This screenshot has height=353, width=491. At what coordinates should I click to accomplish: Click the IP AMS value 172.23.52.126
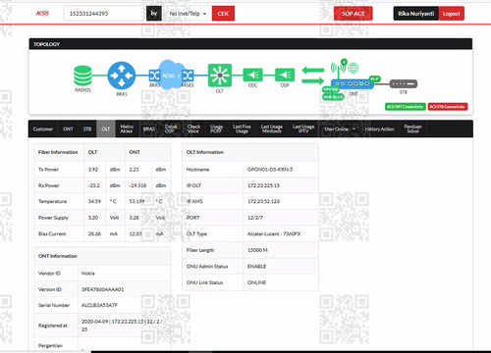[263, 201]
